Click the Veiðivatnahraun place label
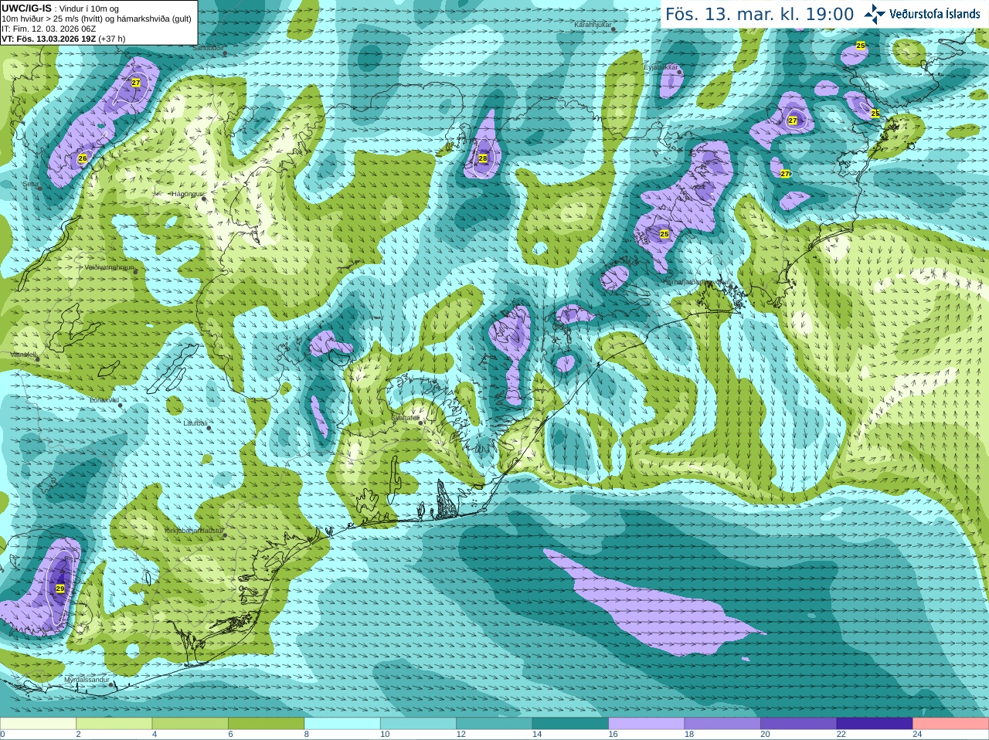The width and height of the screenshot is (989, 740). 109,267
